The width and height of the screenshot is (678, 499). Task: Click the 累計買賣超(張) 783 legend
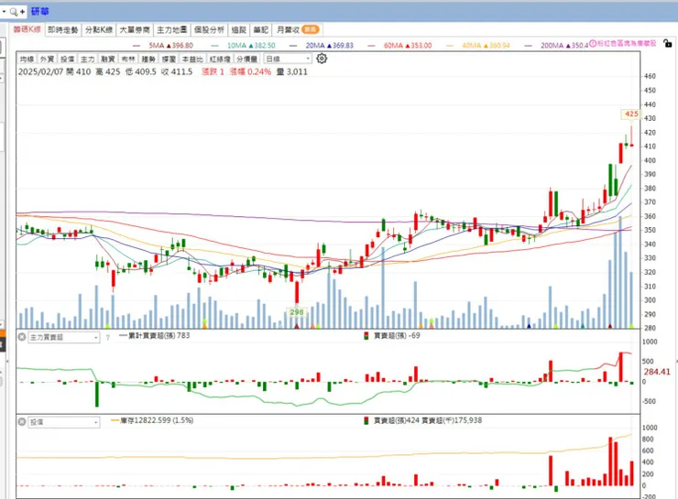(154, 336)
